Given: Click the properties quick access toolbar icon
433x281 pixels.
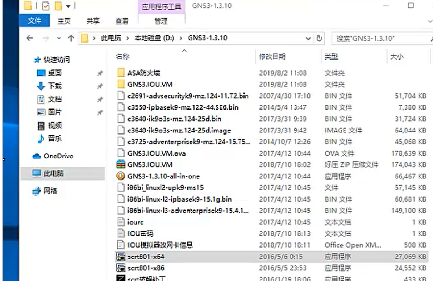Looking at the screenshot, I should [46, 6].
